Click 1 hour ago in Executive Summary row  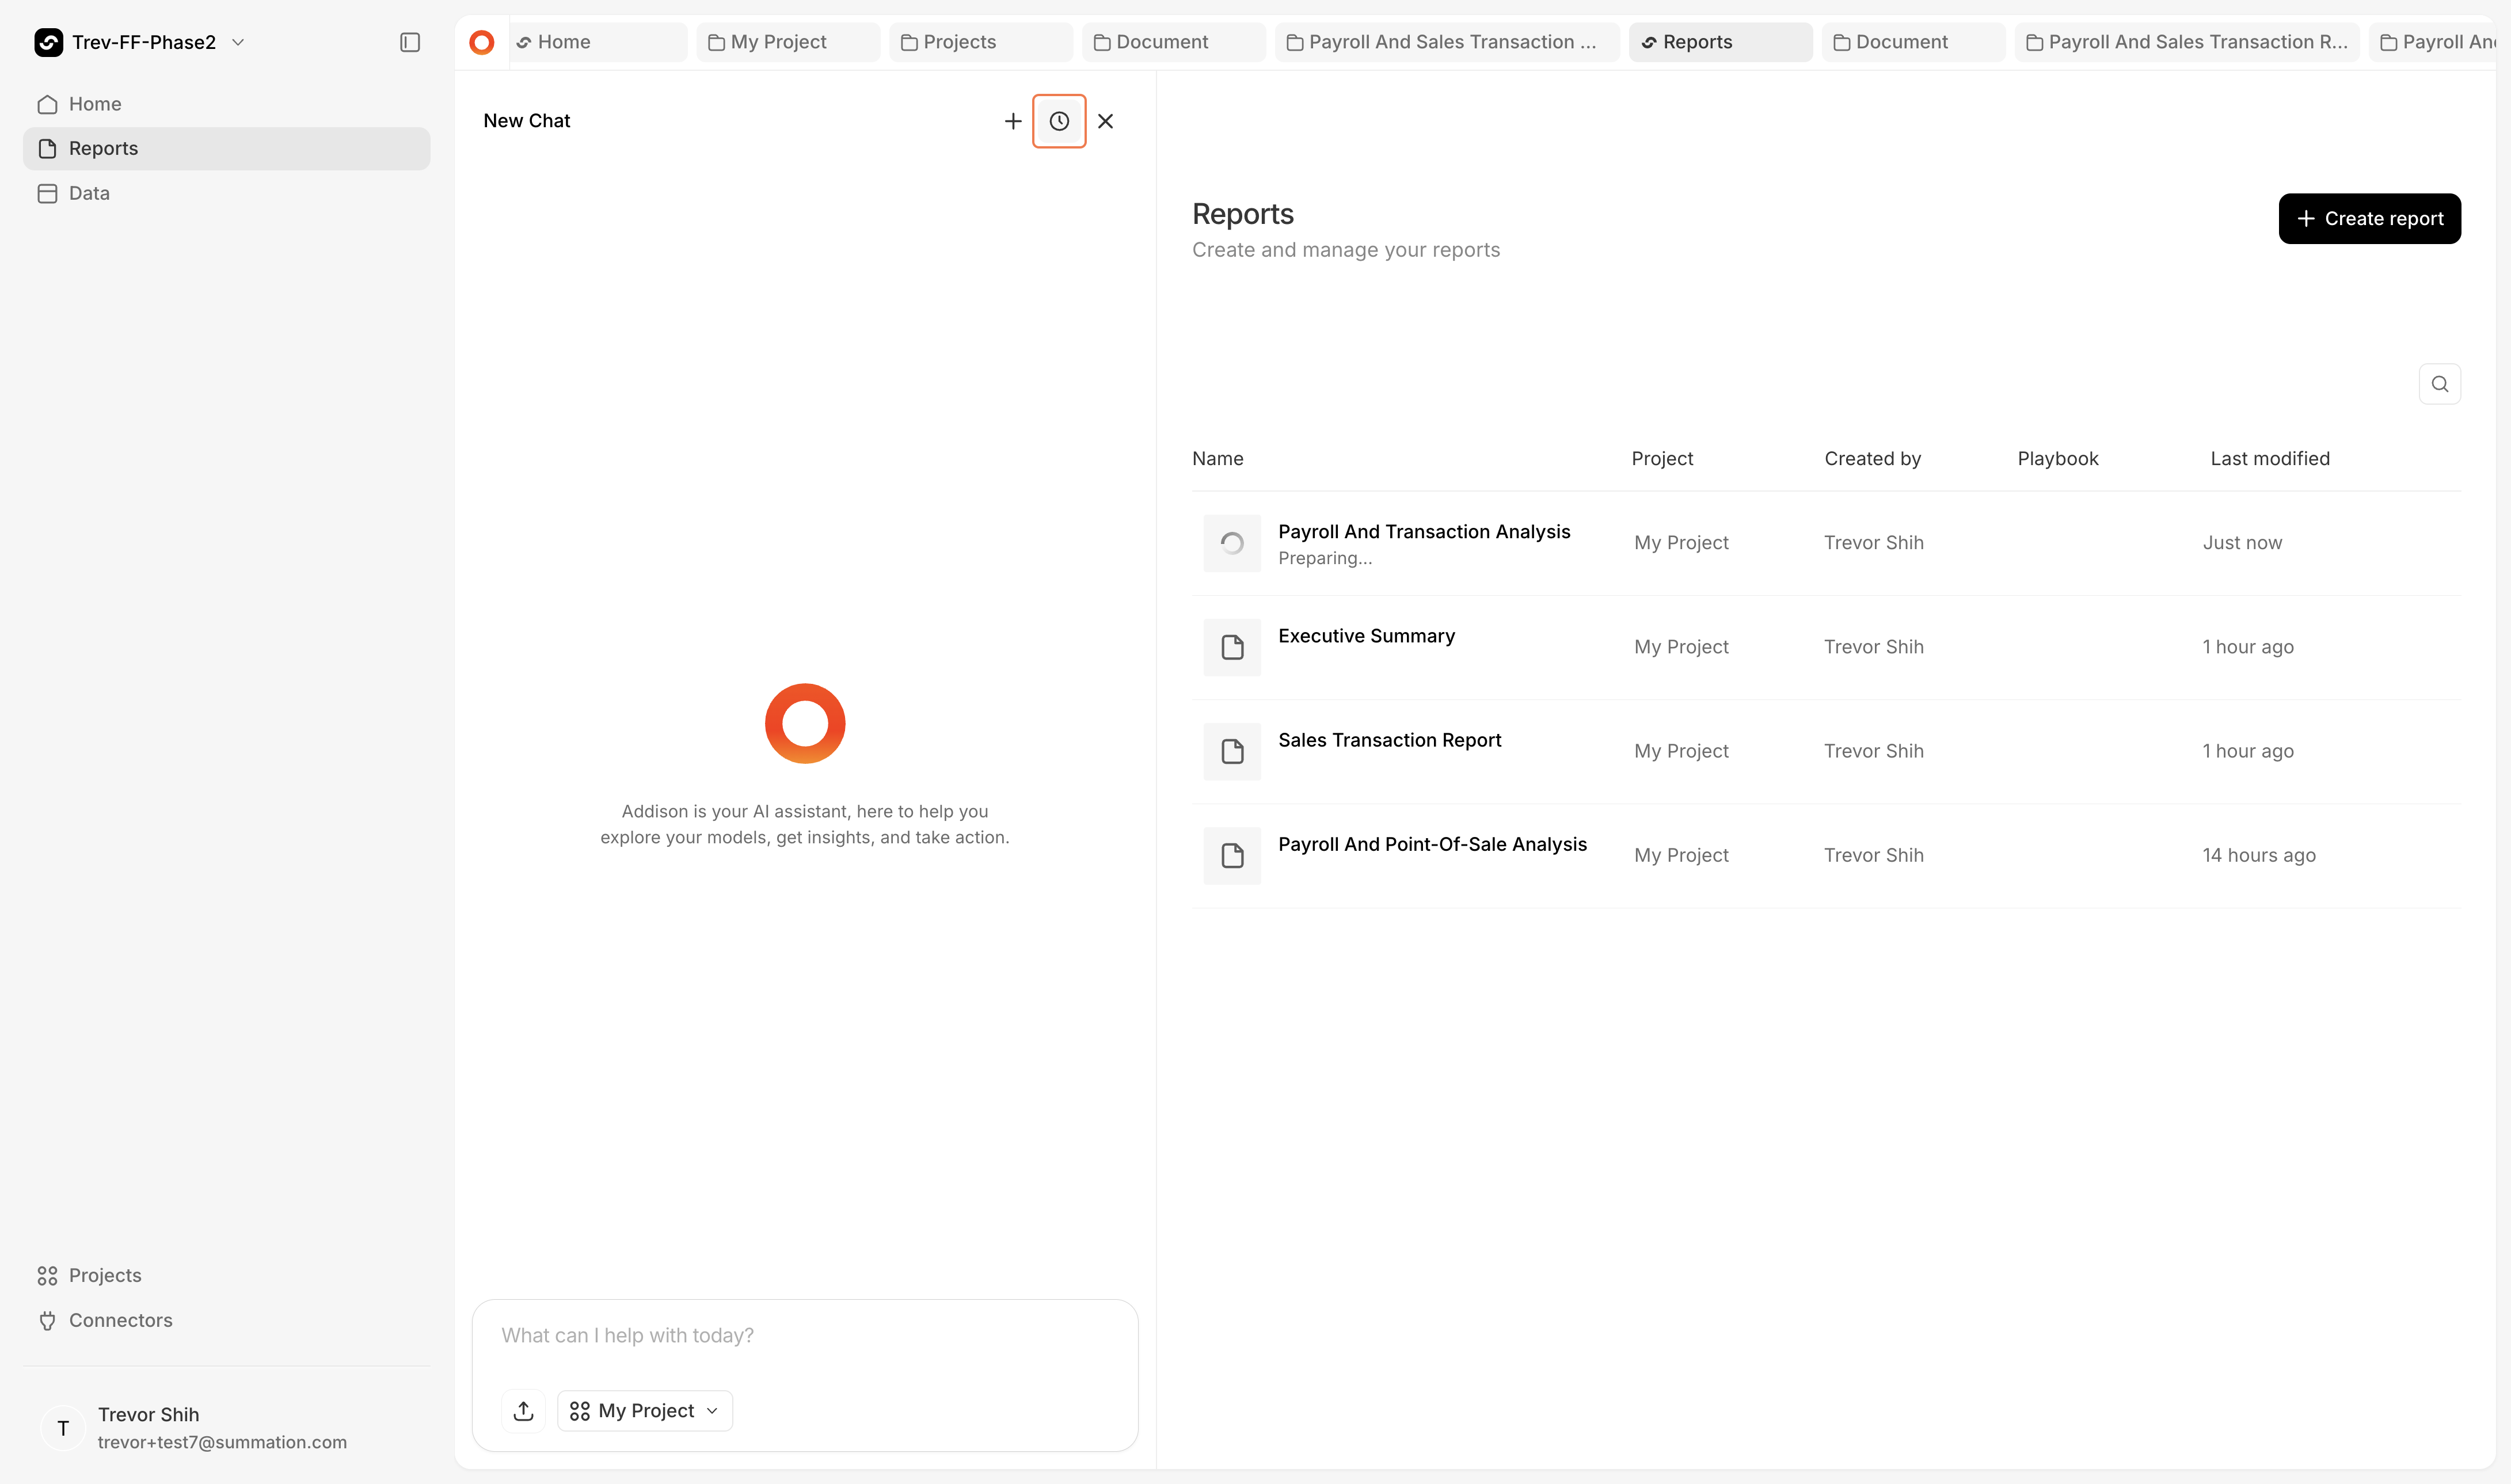pyautogui.click(x=2247, y=647)
